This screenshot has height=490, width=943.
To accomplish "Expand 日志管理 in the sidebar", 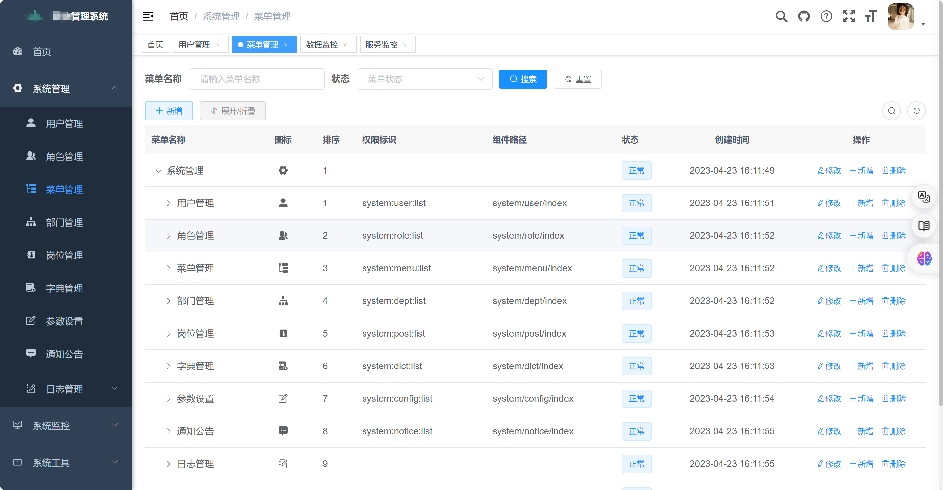I will (66, 389).
